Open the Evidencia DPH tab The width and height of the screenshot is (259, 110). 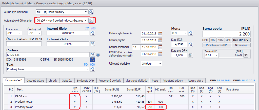click(86, 81)
